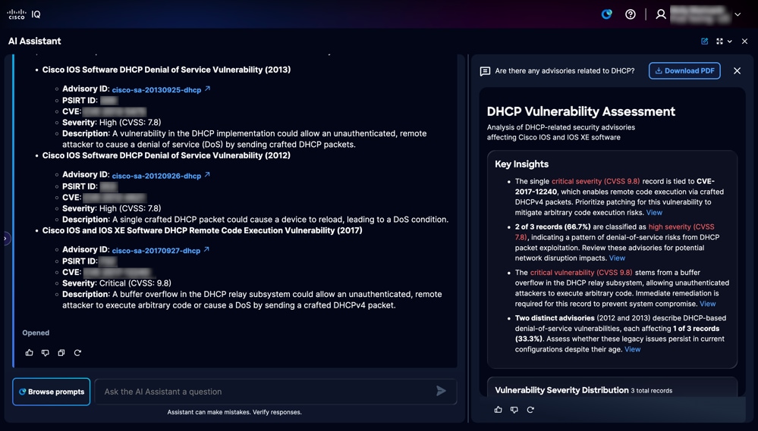Viewport: 758px width, 431px height.
Task: Click the 2017 Remote Code Execution title
Action: point(202,231)
